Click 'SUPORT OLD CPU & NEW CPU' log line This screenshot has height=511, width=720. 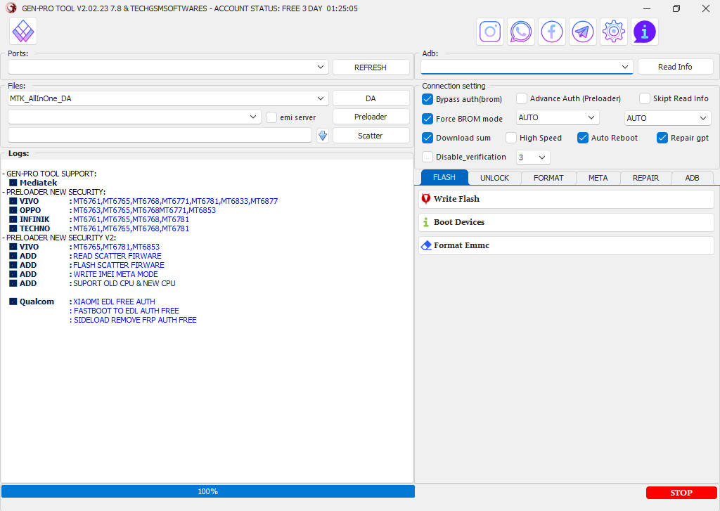(x=124, y=283)
